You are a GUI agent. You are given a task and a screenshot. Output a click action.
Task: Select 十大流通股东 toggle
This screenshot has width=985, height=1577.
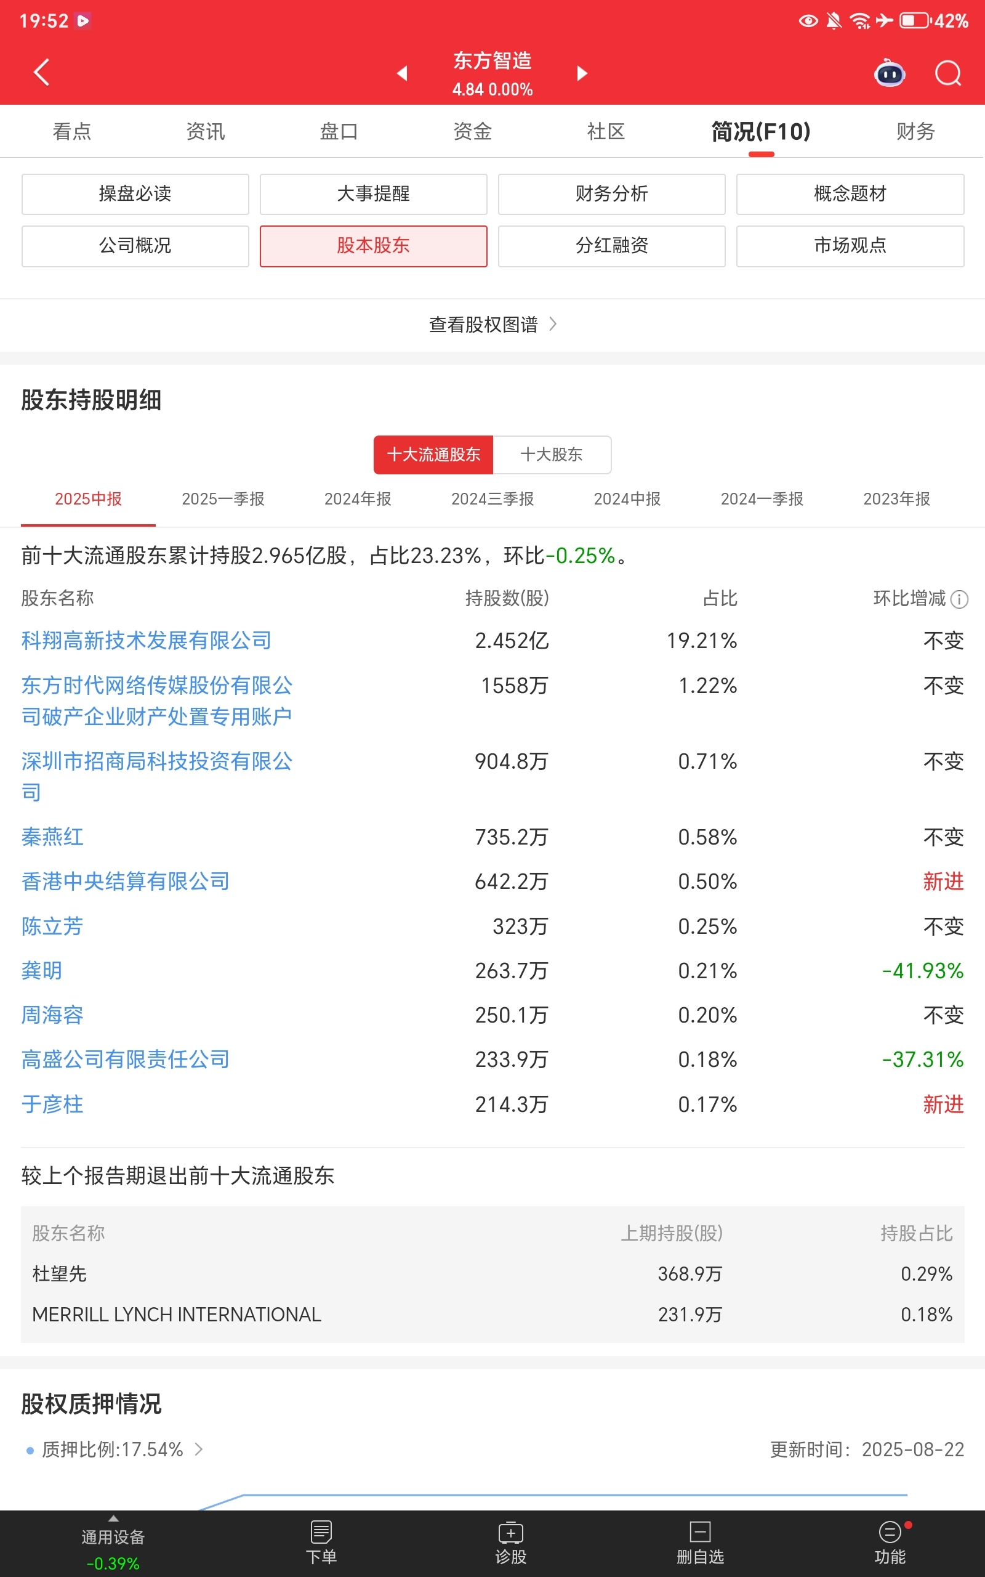[433, 455]
